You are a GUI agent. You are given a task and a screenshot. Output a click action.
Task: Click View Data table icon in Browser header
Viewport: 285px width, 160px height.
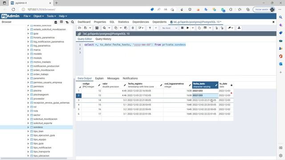click(x=61, y=22)
